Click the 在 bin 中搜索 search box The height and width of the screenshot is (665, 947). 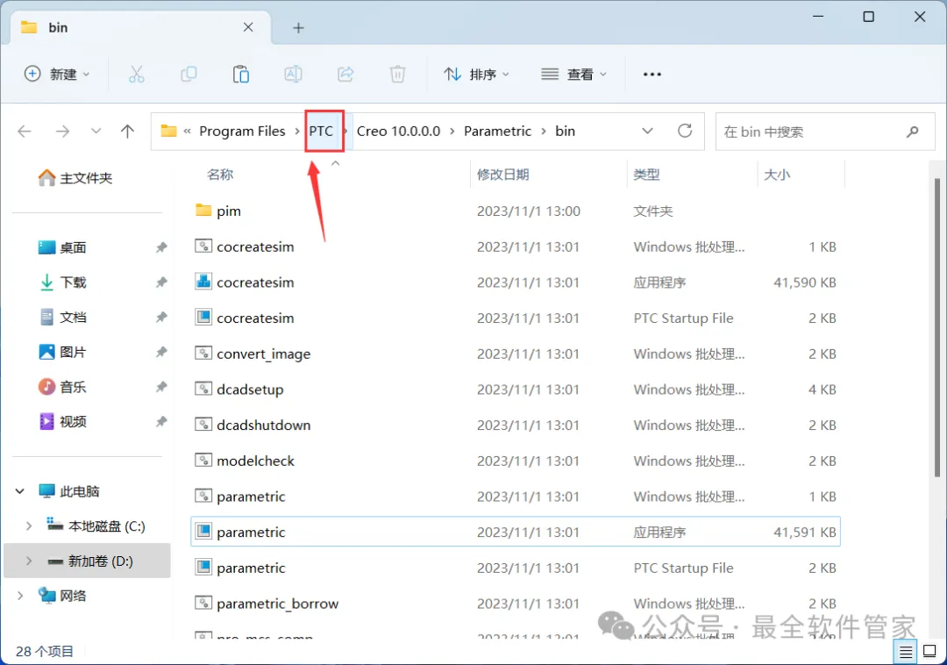[824, 132]
